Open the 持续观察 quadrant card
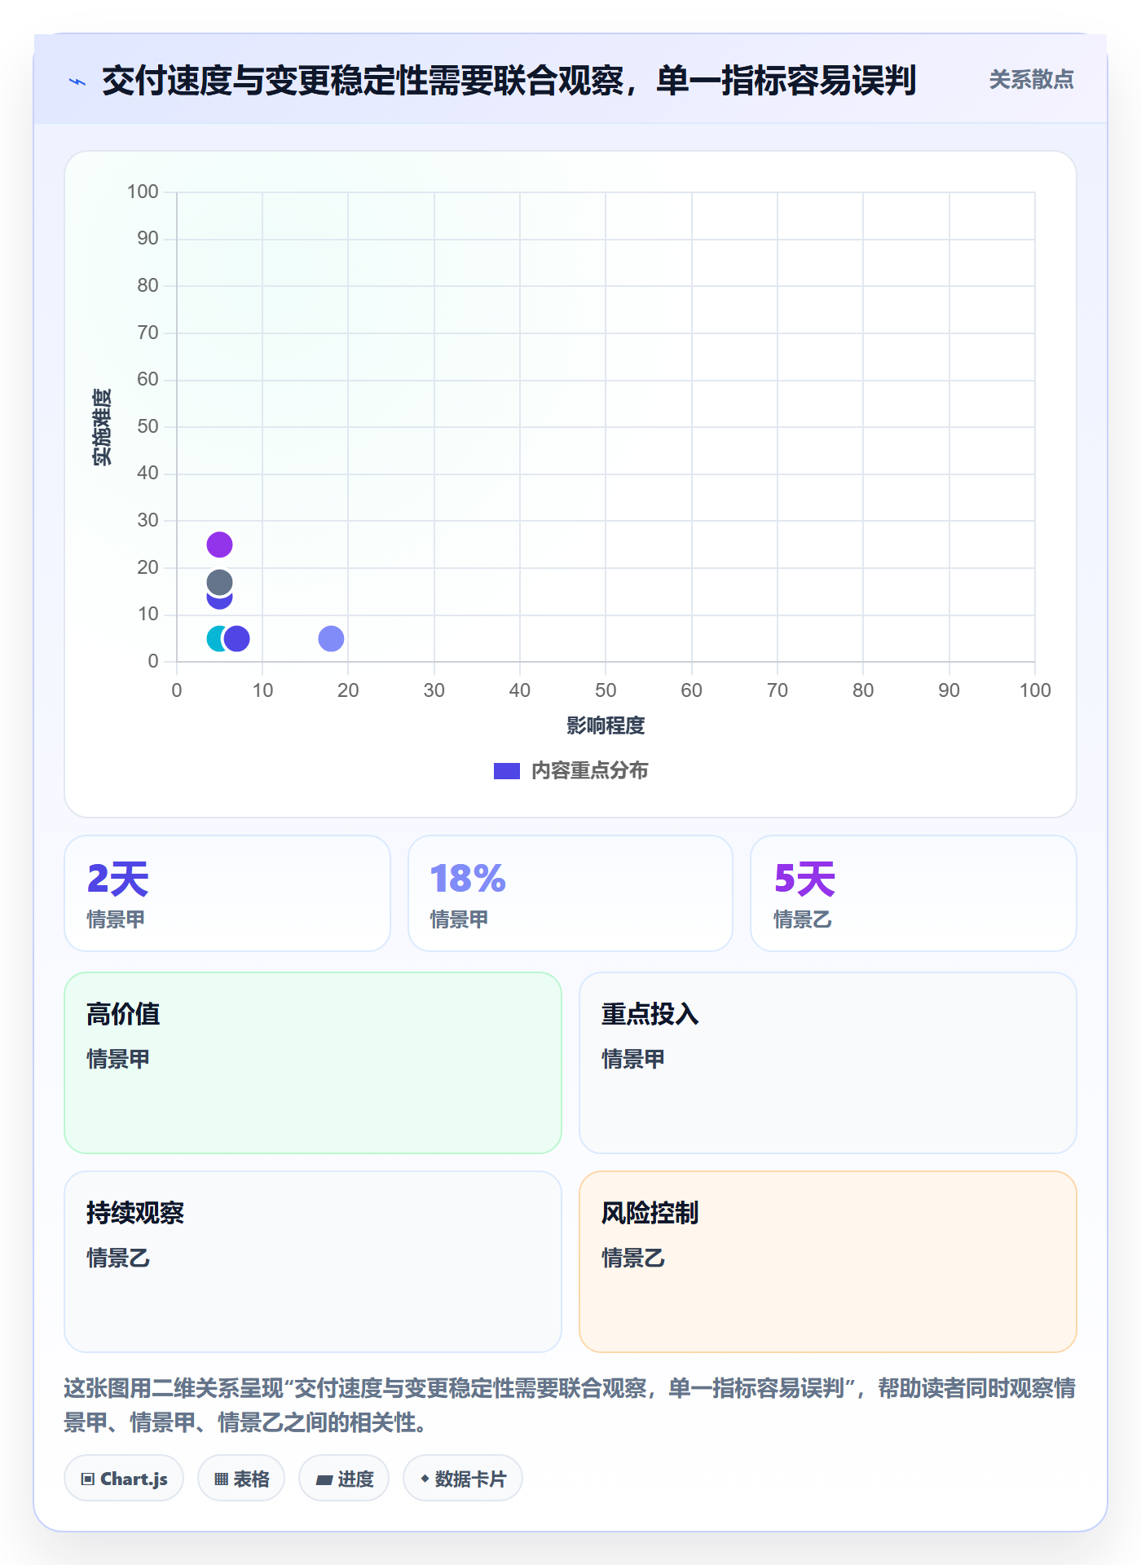 pos(313,1262)
